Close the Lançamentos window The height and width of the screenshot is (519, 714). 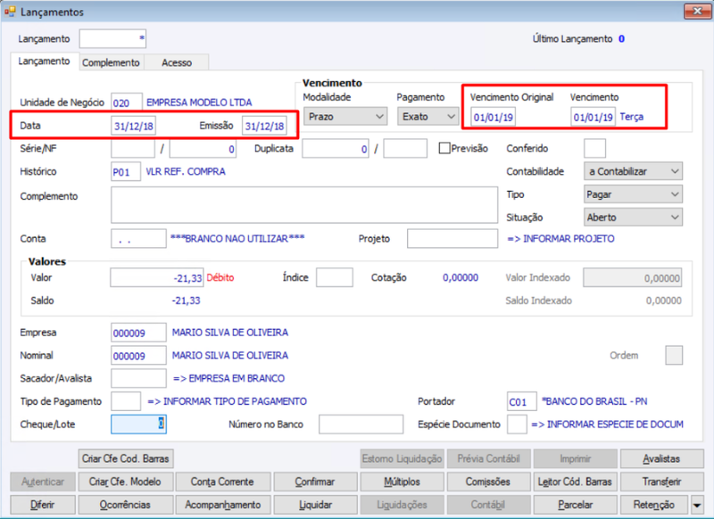pos(697,12)
